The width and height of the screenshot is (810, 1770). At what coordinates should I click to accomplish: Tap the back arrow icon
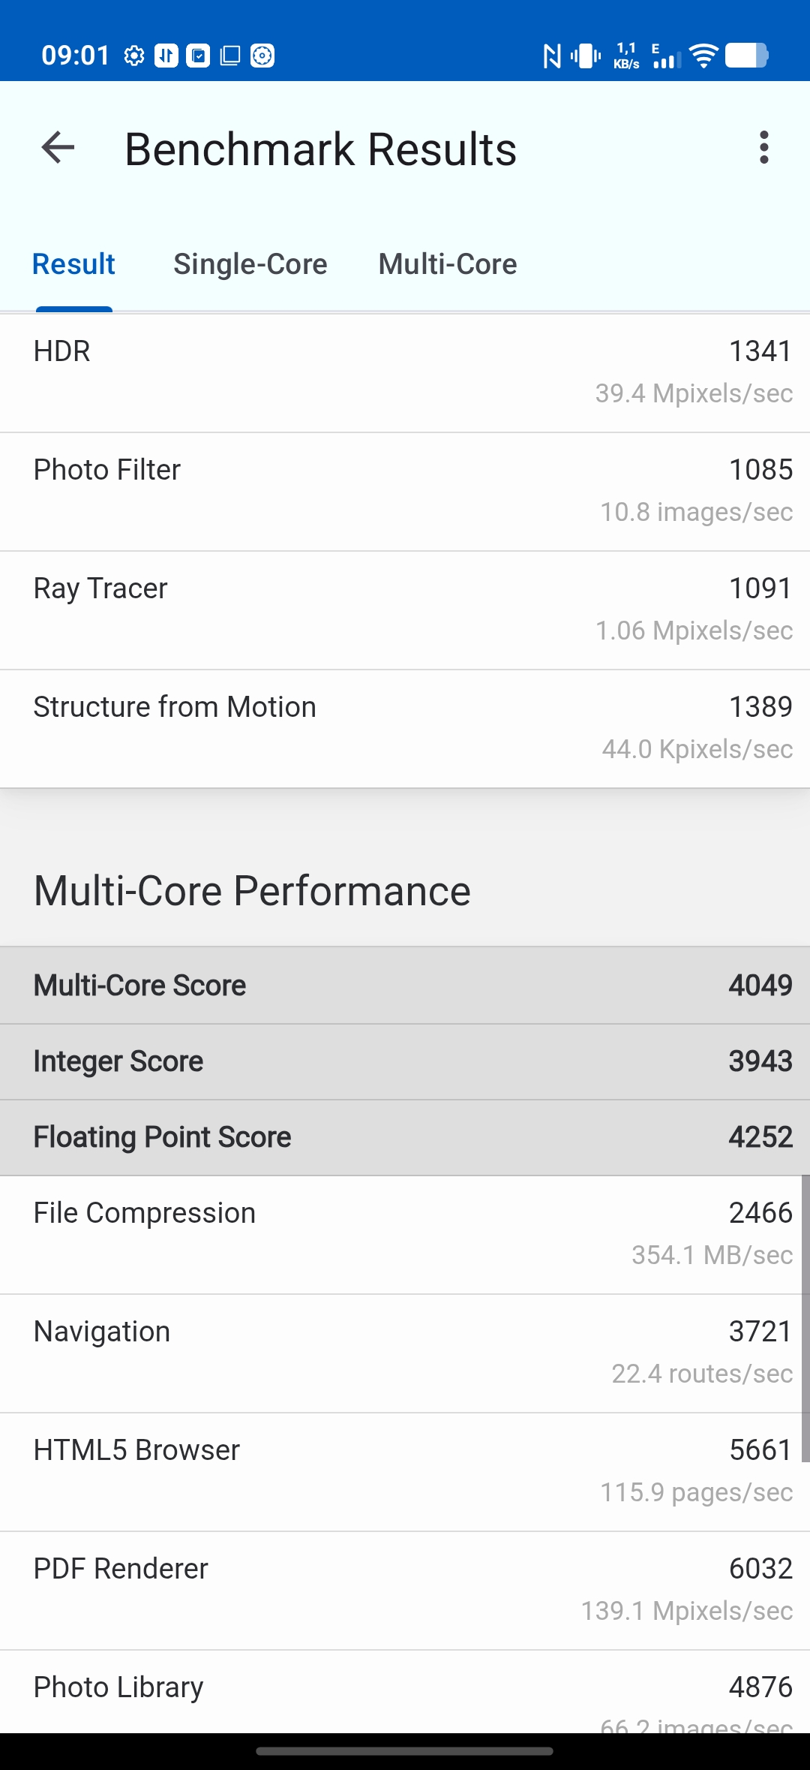pyautogui.click(x=58, y=148)
